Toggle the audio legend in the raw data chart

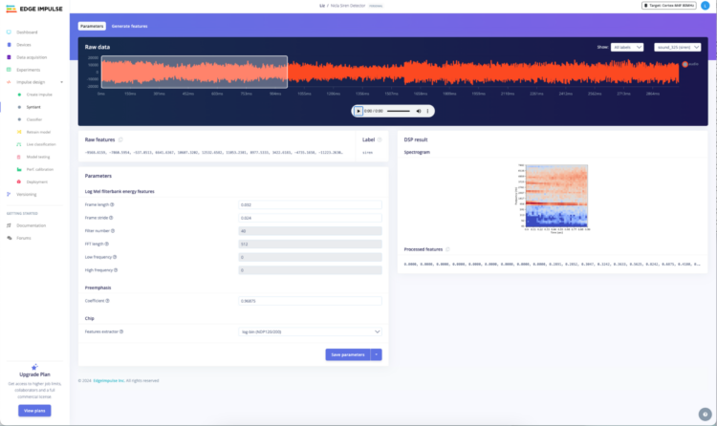[x=687, y=64]
